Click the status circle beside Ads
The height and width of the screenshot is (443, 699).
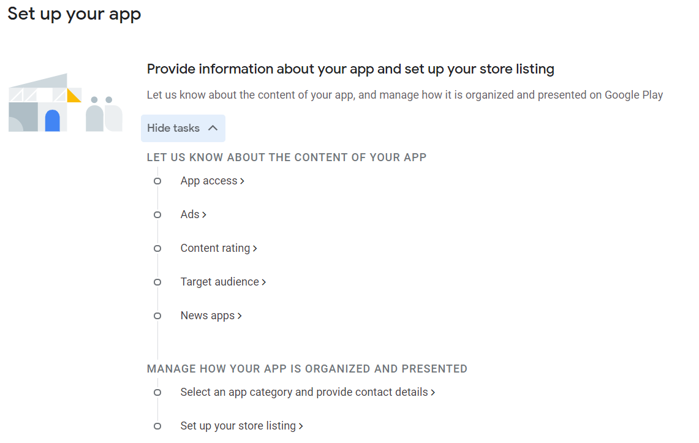157,215
